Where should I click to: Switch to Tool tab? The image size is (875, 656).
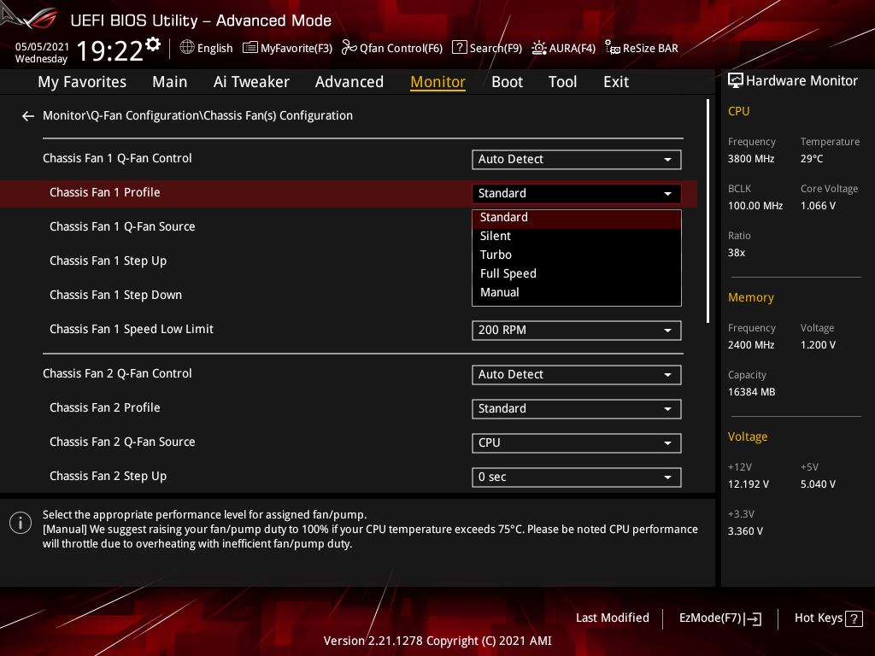562,82
